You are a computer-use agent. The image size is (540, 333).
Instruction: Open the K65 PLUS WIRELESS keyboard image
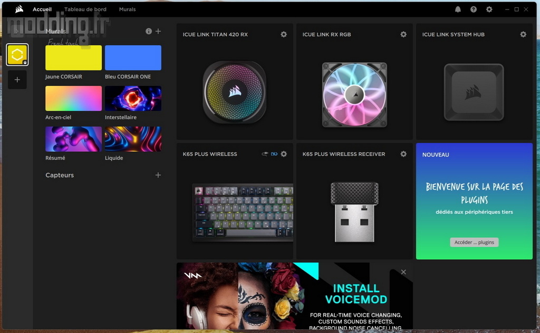243,212
